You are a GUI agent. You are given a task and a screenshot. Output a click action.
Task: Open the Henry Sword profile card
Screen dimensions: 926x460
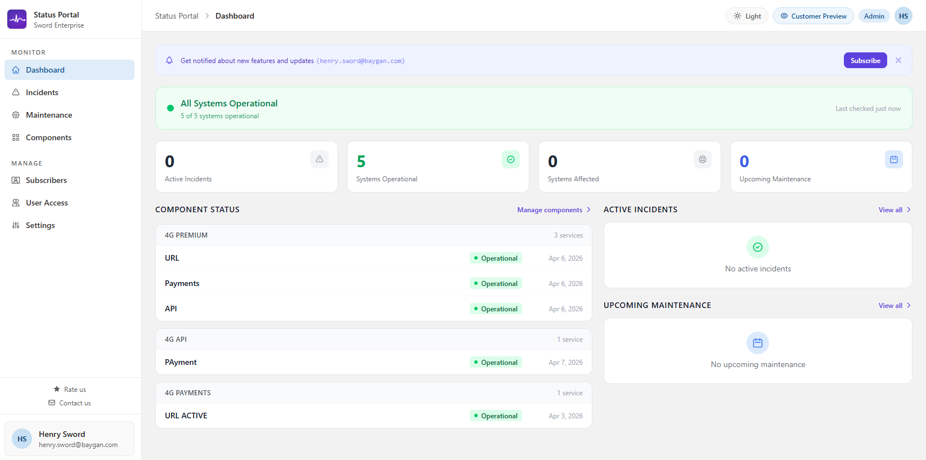[69, 439]
